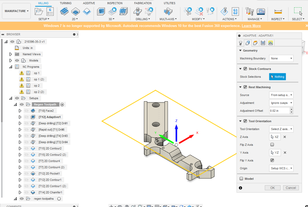Open the Linking tab in the Adaptive dialog
This screenshot has width=308, height=207.
(x=270, y=43)
